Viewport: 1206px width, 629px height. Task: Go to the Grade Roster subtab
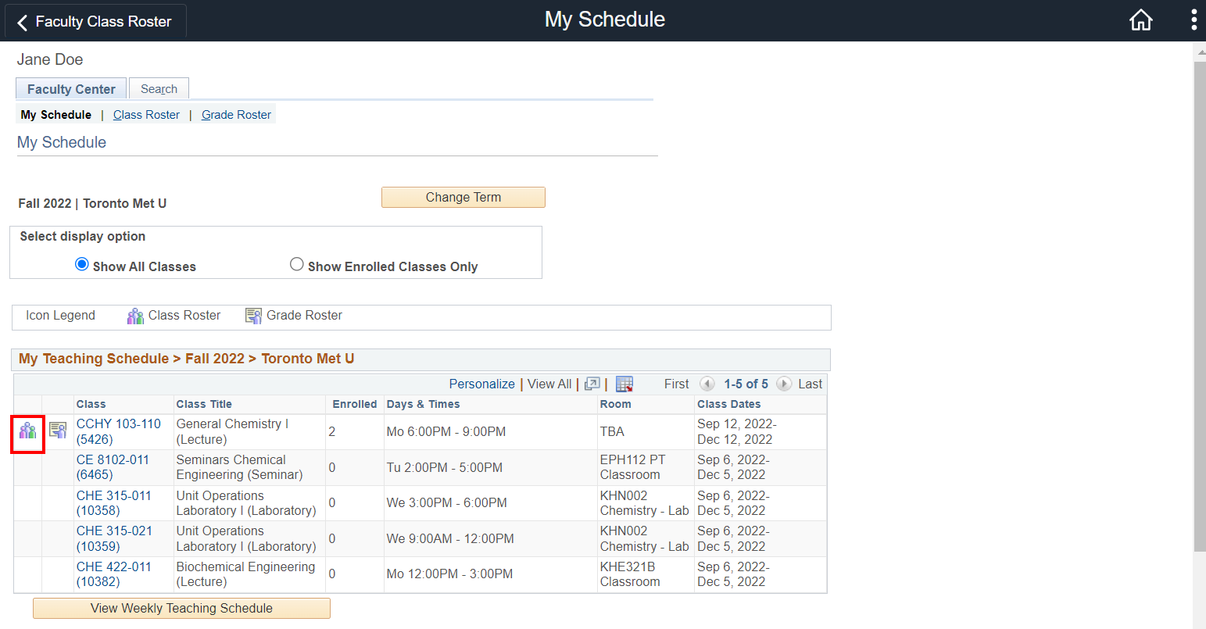236,115
